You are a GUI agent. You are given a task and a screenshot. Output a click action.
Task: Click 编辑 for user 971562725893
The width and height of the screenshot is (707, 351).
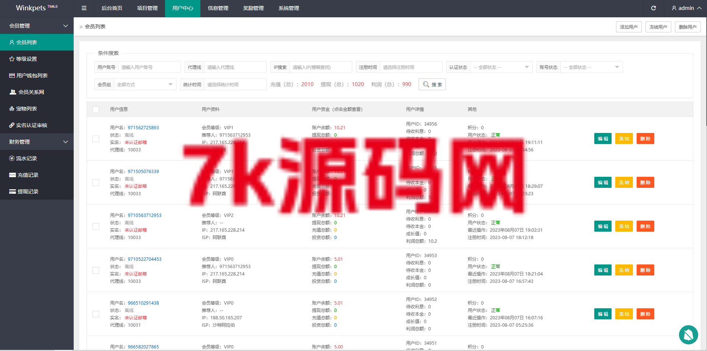[603, 138]
